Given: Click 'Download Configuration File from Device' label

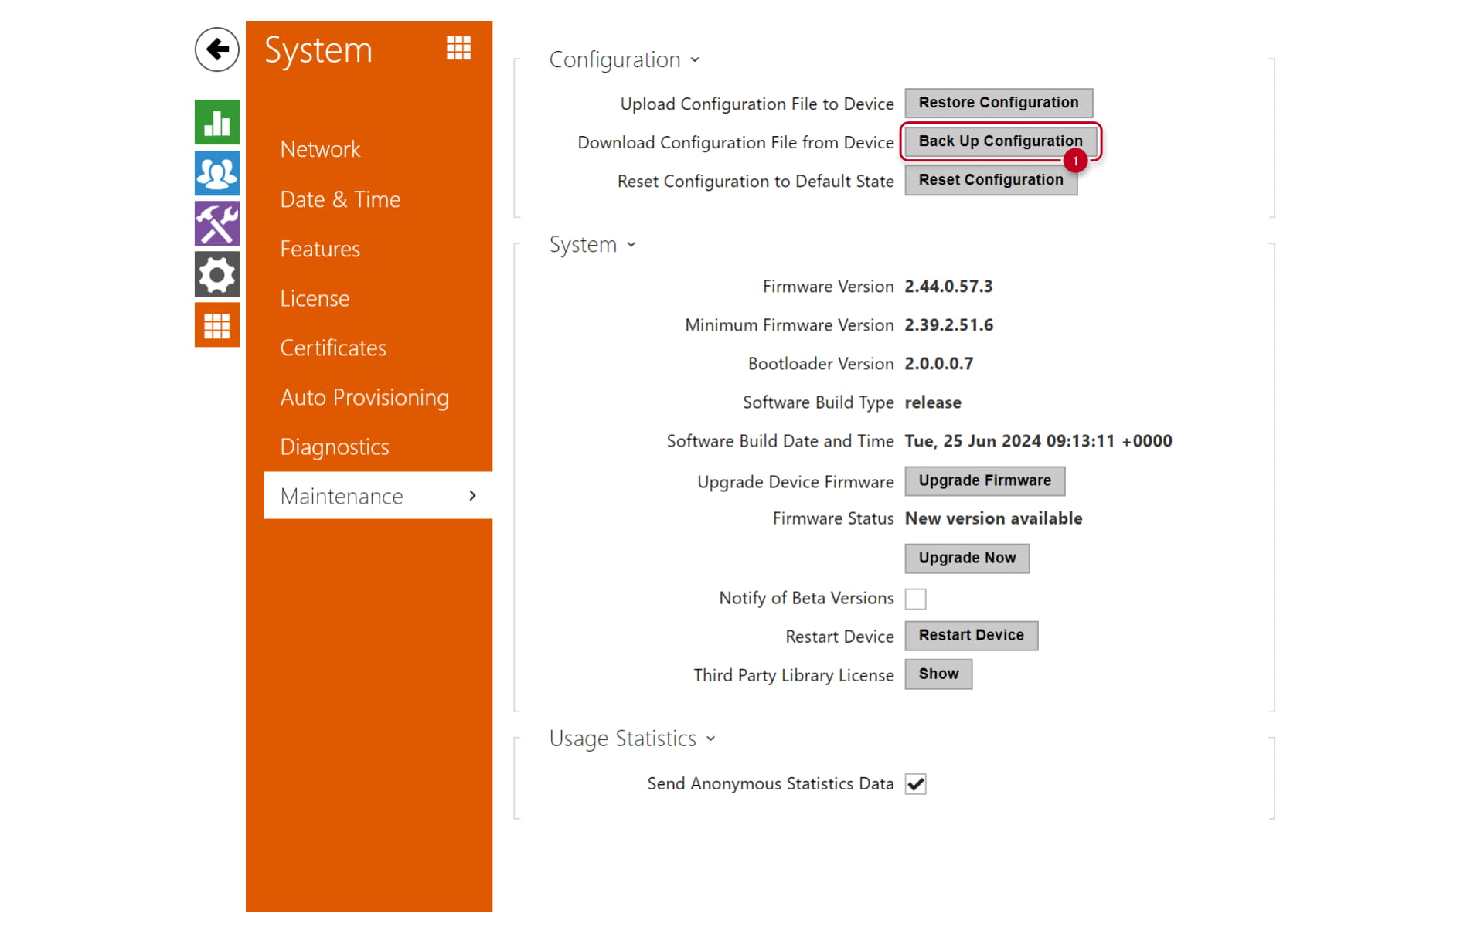Looking at the screenshot, I should coord(736,143).
